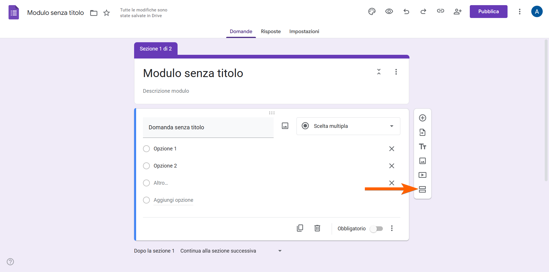Delete the question using the trash icon

point(317,228)
